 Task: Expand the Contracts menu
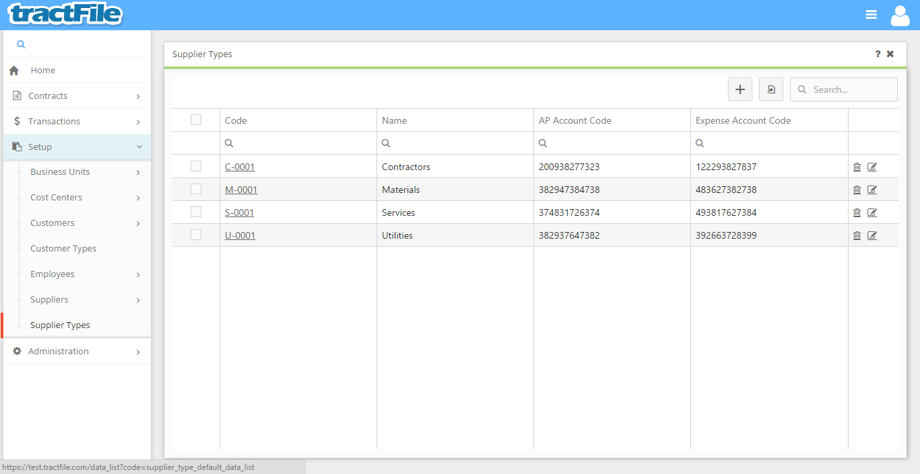(x=77, y=96)
